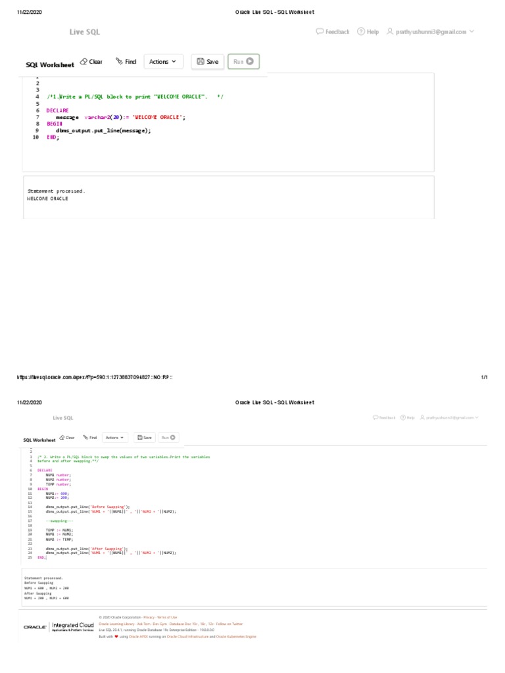The width and height of the screenshot is (505, 673).
Task: Click the Oracle Integrated Cloud logo
Action: (x=59, y=626)
